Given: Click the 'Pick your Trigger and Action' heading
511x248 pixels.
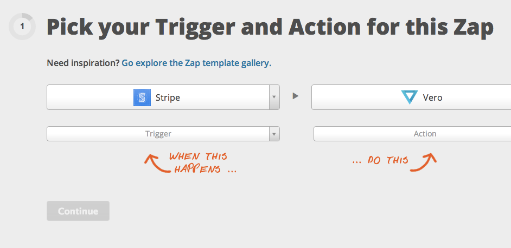Looking at the screenshot, I should 270,27.
